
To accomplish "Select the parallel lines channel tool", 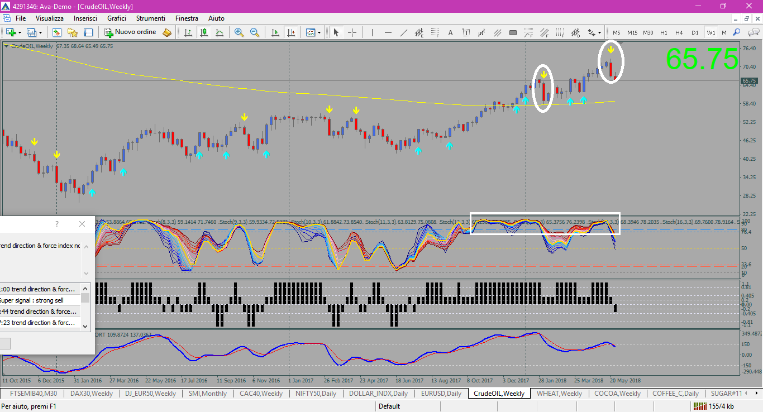I will (x=497, y=32).
